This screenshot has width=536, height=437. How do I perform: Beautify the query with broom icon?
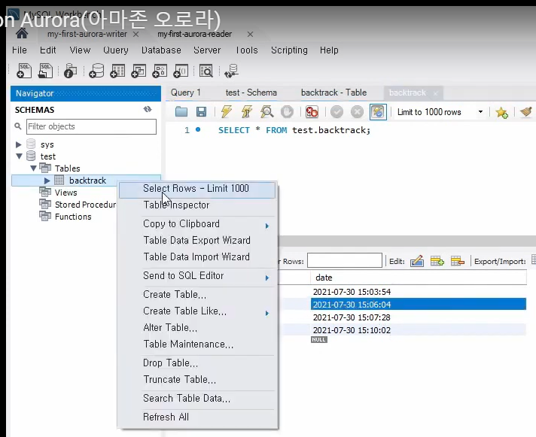pos(525,112)
